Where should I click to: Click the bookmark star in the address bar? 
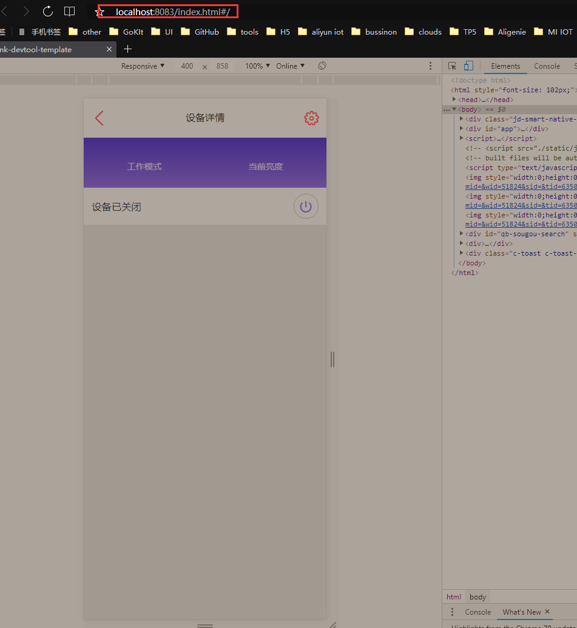point(99,11)
